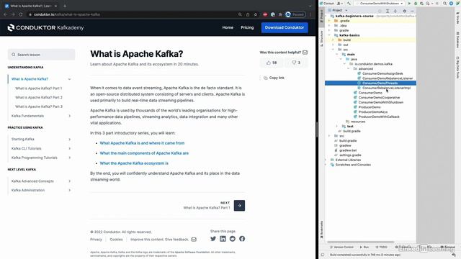Screen dimensions: 461x259
Task: Select ProducerDemoKeys class in tree
Action: 373,112
